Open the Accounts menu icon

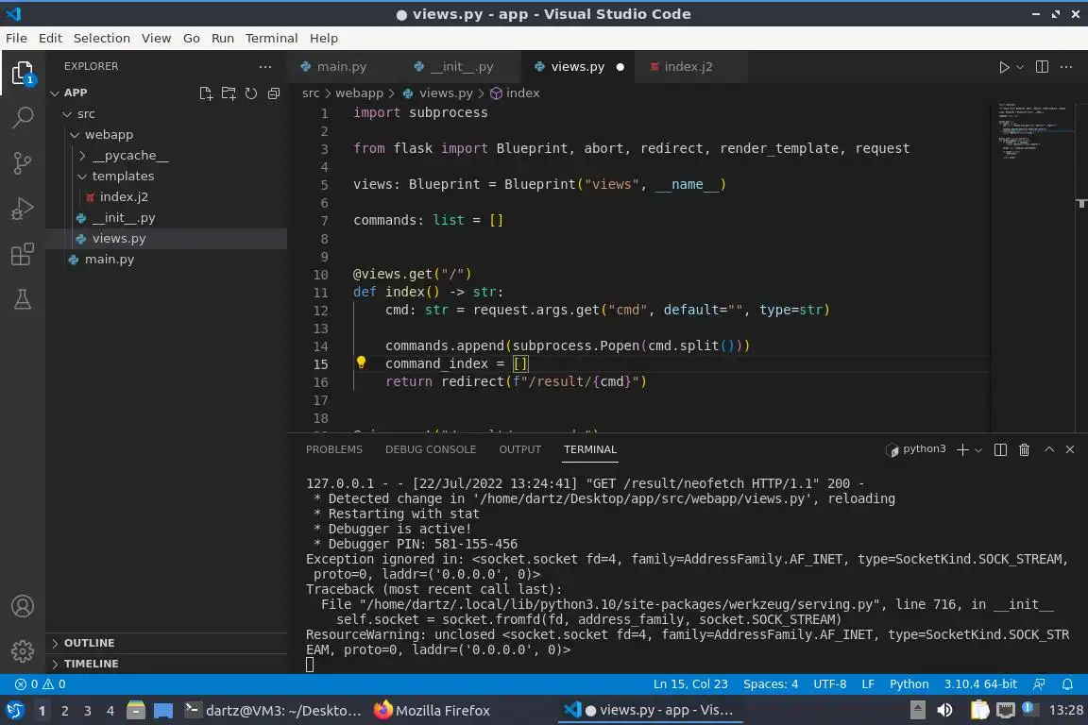(23, 606)
